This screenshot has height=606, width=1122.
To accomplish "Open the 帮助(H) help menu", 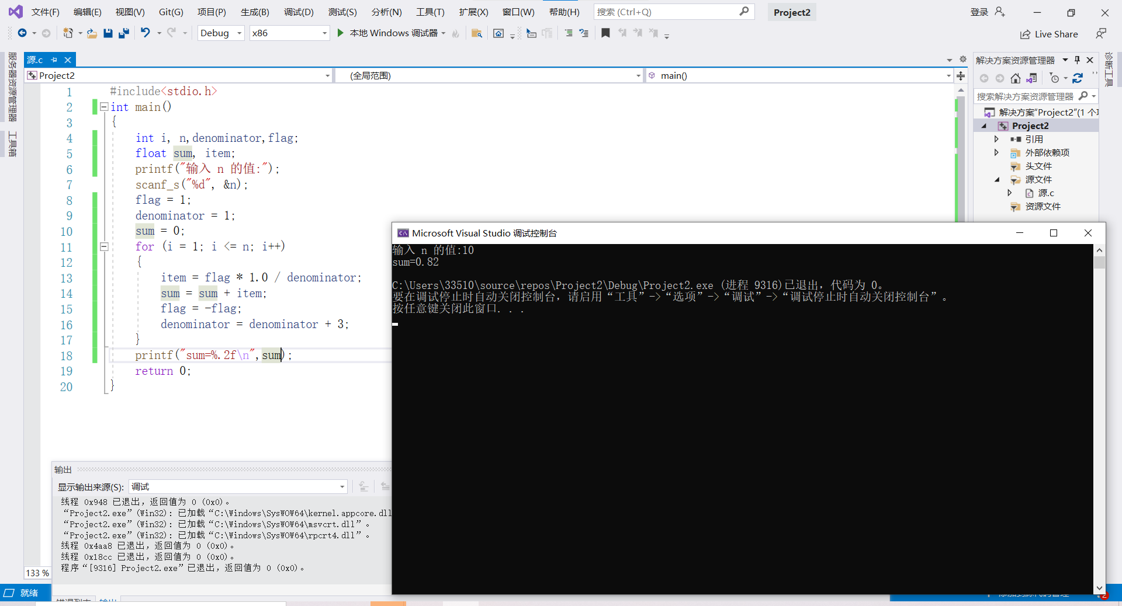I will click(564, 12).
